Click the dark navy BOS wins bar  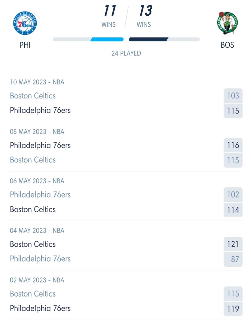149,39
